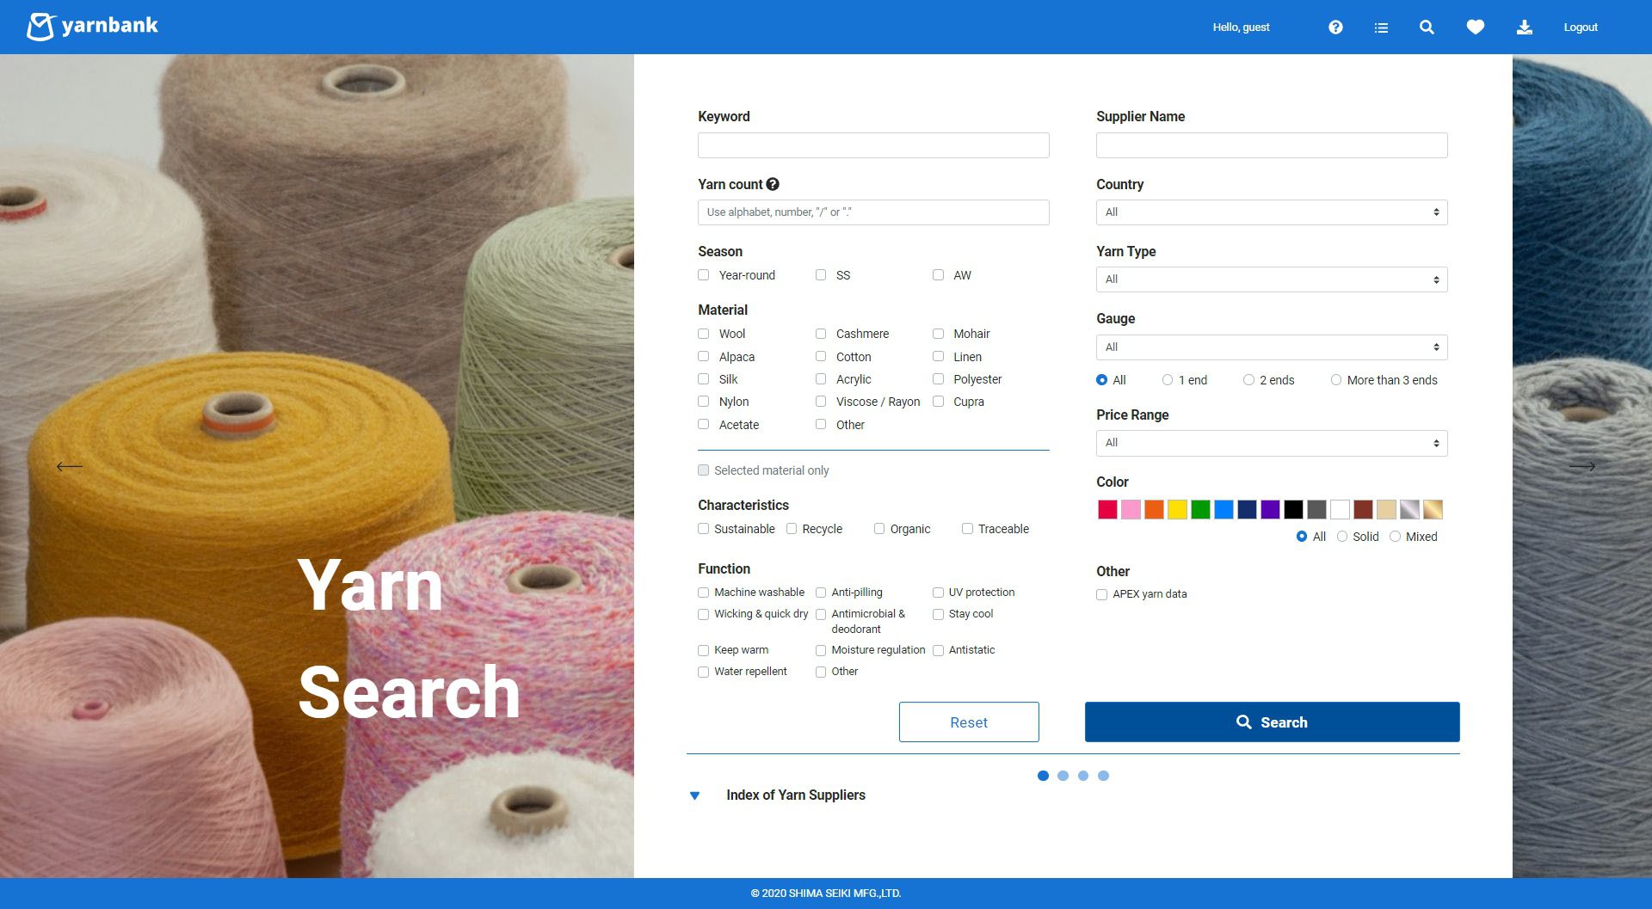Open the search icon in the header

pos(1427,27)
